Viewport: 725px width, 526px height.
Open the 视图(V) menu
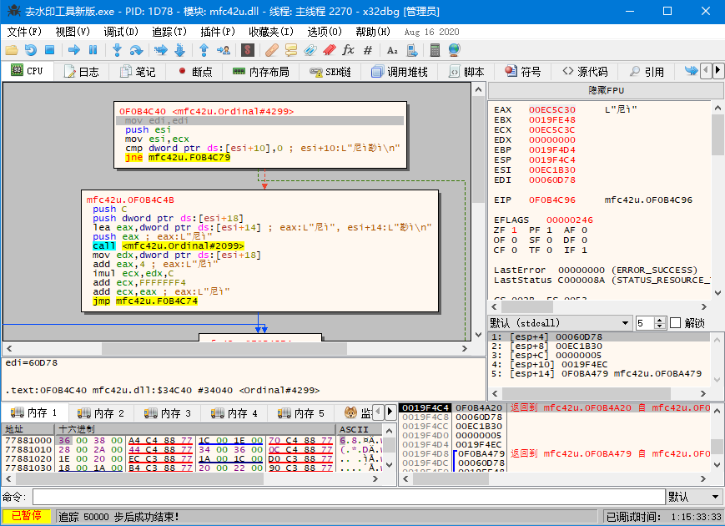72,32
